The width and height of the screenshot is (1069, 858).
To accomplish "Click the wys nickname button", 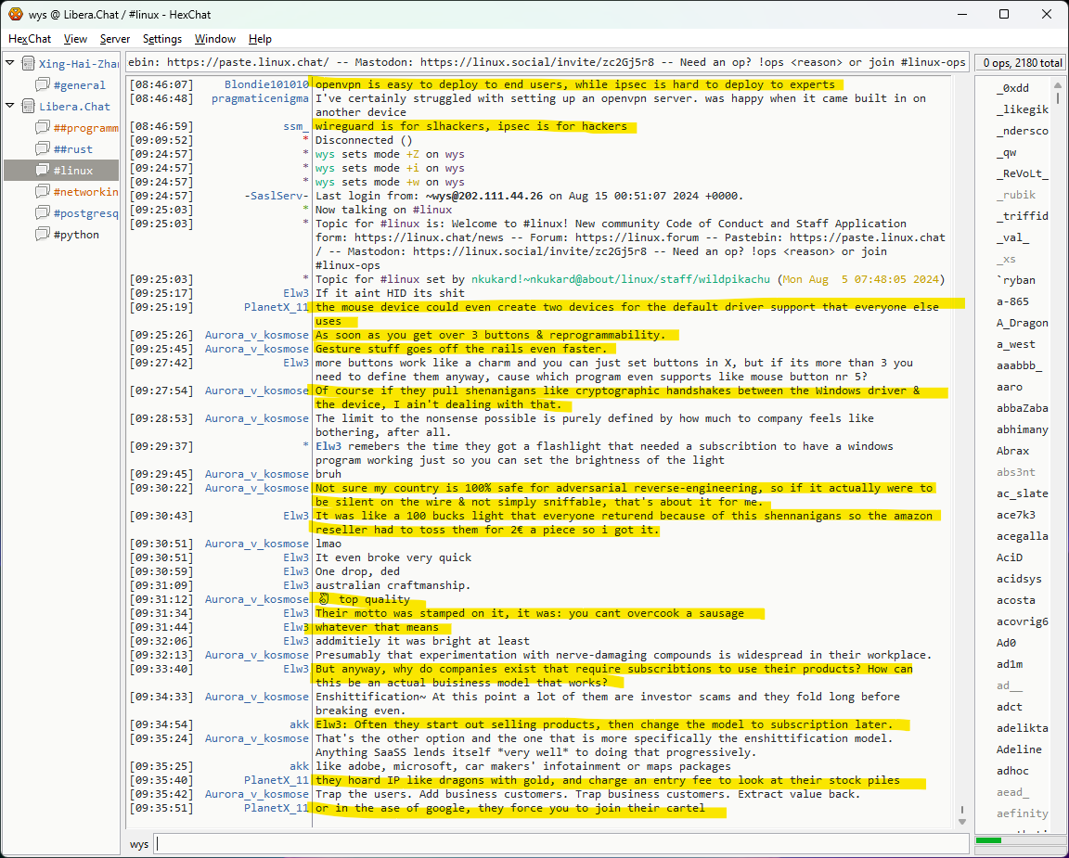I will click(x=139, y=844).
